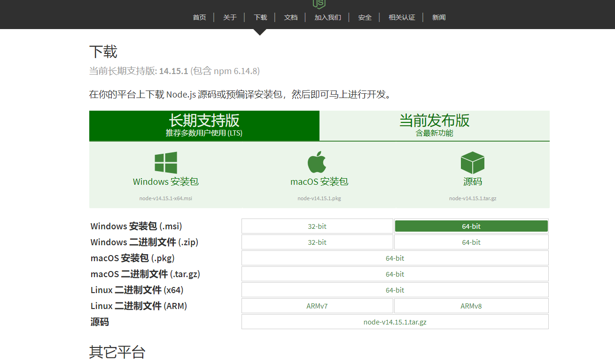This screenshot has width=615, height=362.
Task: Open the 加入我们 nav item
Action: click(x=328, y=17)
